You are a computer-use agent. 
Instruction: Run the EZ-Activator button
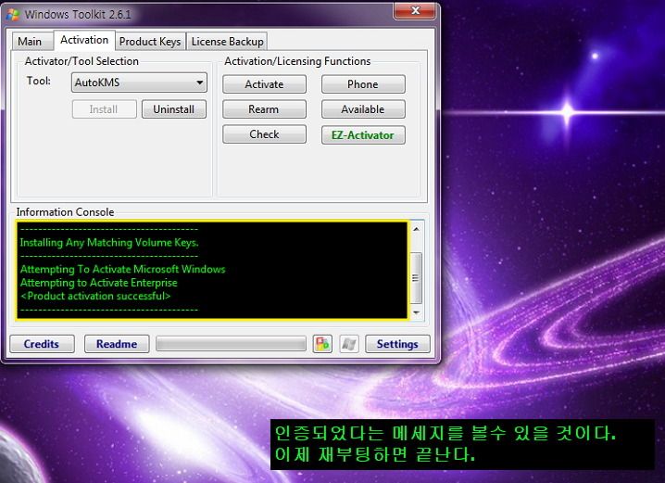363,135
